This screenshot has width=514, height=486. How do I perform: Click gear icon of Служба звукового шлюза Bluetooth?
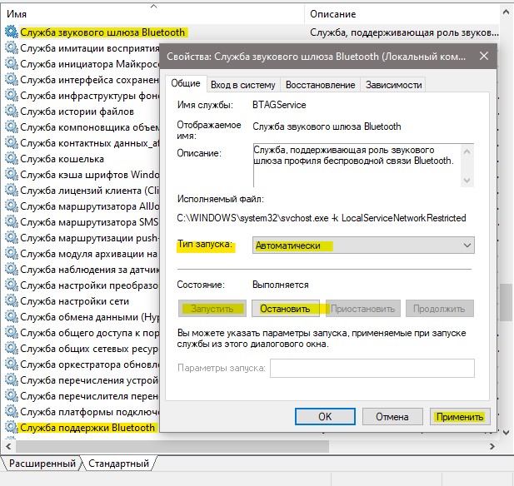click(12, 32)
